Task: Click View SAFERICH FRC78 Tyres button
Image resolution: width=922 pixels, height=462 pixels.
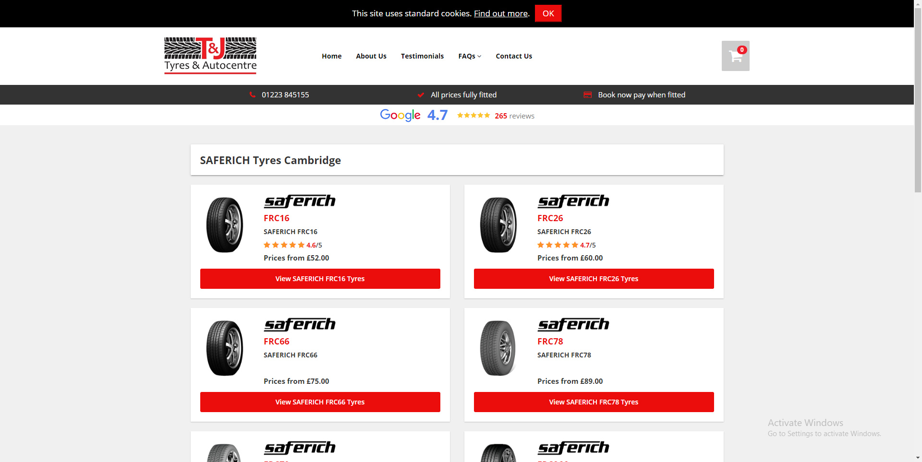Action: click(594, 402)
